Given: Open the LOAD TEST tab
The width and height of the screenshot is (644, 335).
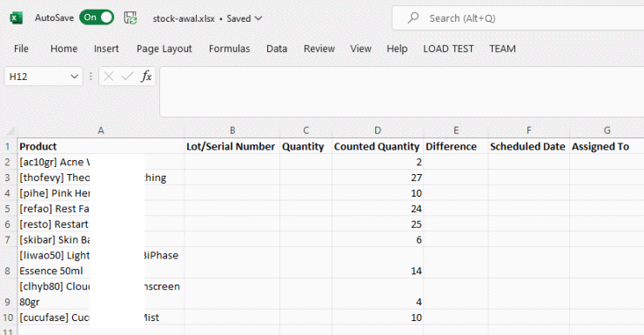Looking at the screenshot, I should click(448, 49).
